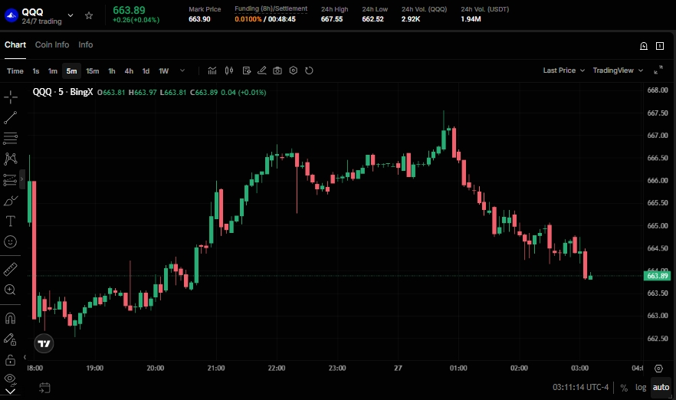Viewport: 676px width, 400px height.
Task: Take a chart snapshot with camera icon
Action: coord(277,70)
